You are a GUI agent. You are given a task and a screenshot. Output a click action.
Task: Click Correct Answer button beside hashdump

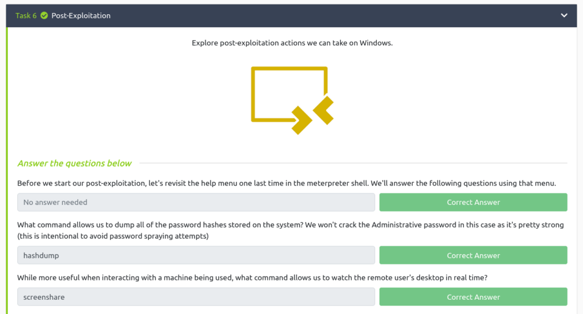(x=473, y=255)
